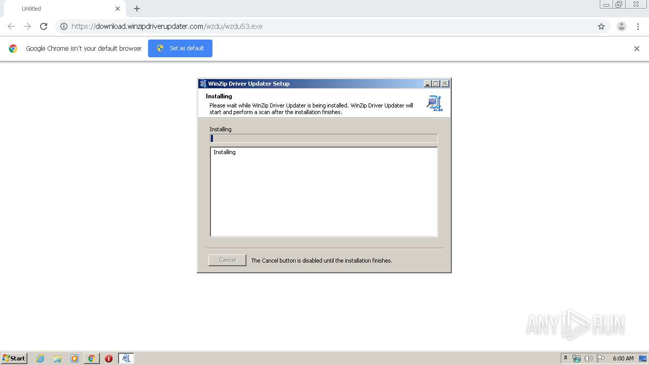The width and height of the screenshot is (649, 365).
Task: Click the 'Installing' heading text
Action: pyautogui.click(x=219, y=96)
